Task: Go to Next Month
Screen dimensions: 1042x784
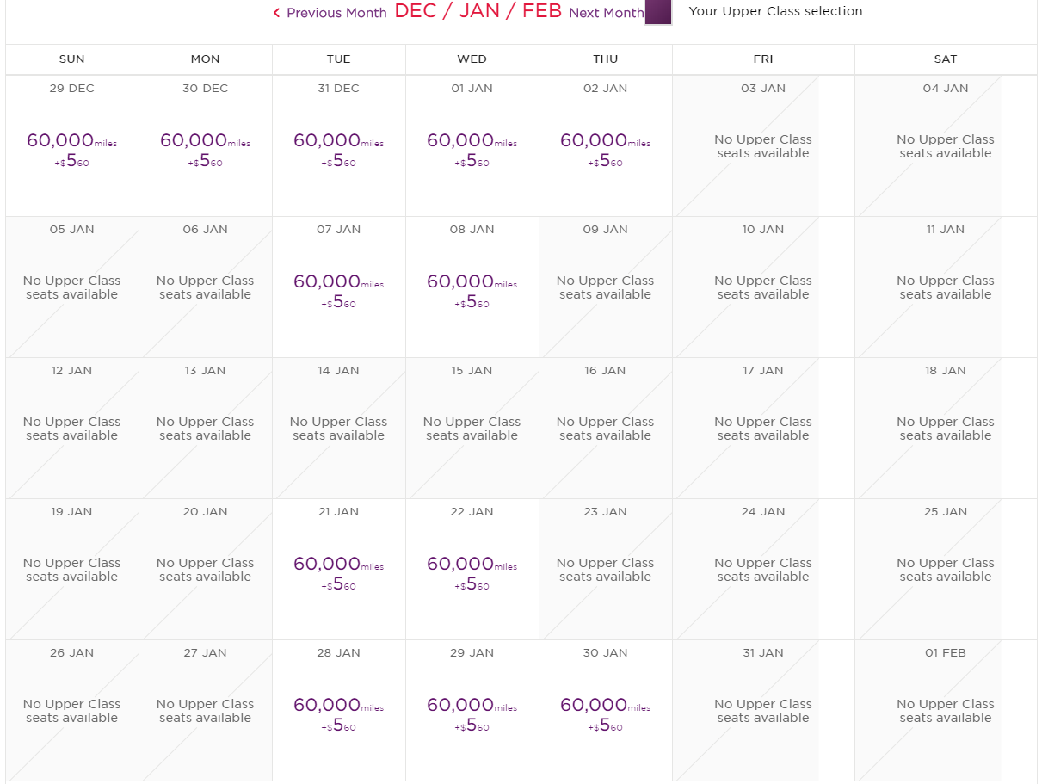Action: 606,13
